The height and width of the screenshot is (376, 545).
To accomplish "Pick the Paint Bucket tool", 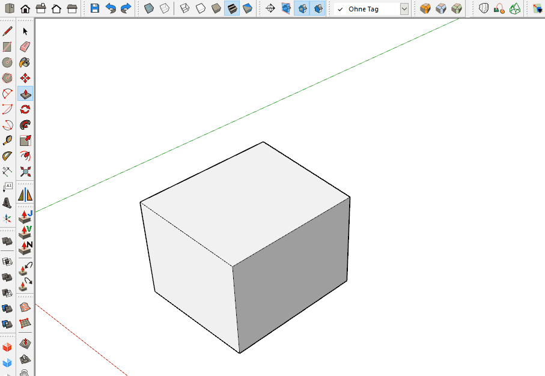I will 25,62.
